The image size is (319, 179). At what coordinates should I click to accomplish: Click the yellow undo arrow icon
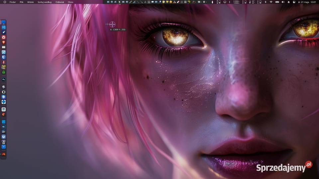(x=189, y=2)
